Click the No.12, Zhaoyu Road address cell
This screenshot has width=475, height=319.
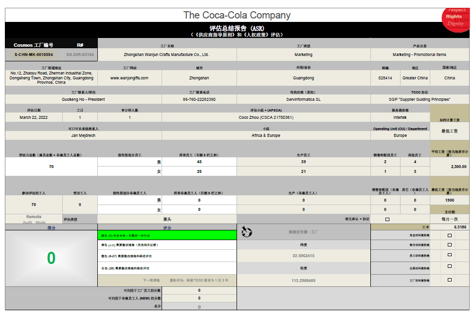pos(51,78)
